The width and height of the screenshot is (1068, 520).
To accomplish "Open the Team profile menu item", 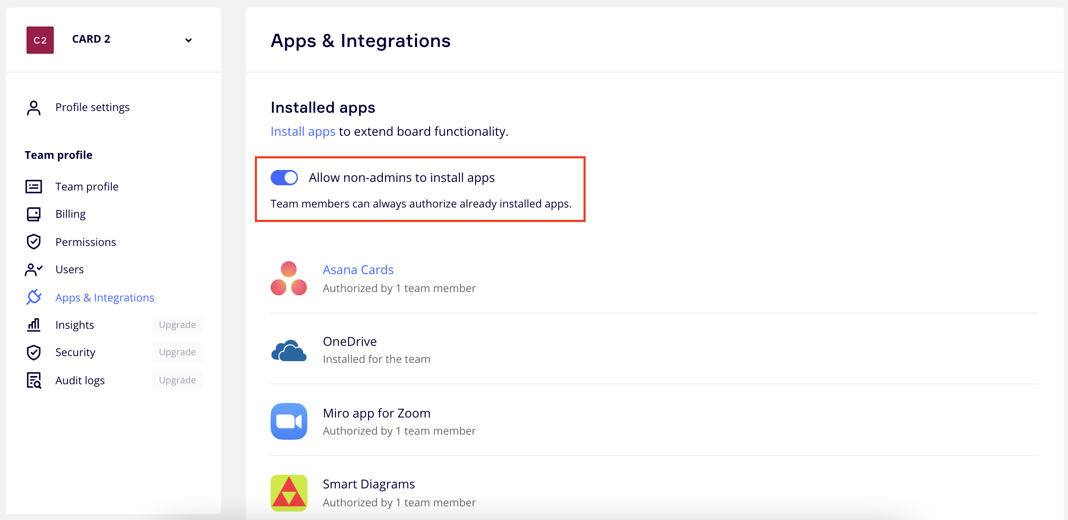I will (87, 187).
